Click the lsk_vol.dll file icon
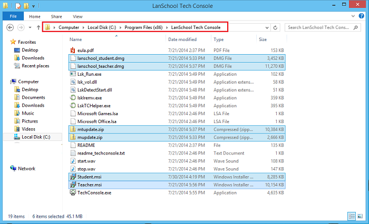Screen dimensions: 369x224 click(x=73, y=82)
